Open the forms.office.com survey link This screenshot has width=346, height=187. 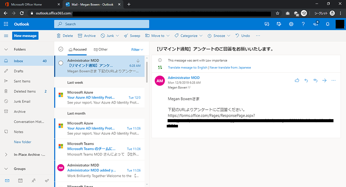pyautogui.click(x=211, y=116)
